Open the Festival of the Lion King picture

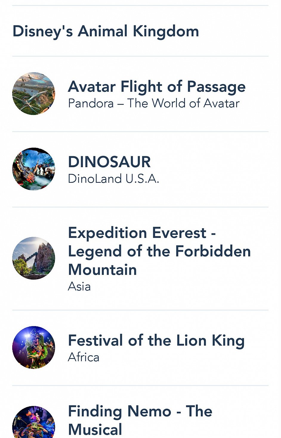34,347
